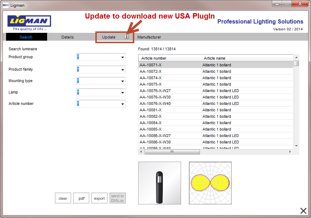Click the list's scroll up arrow
Screen dimensions: 311x218
(296, 57)
